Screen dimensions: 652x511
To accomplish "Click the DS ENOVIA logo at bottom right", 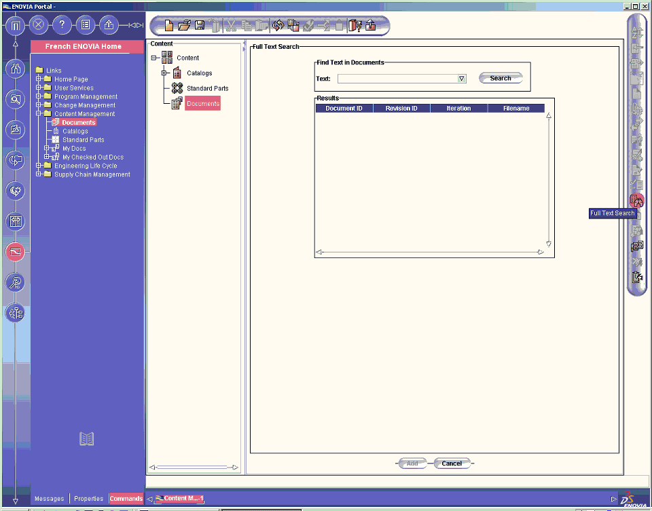I will click(x=633, y=499).
